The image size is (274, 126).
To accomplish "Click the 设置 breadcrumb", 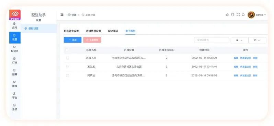I will 72,15.
